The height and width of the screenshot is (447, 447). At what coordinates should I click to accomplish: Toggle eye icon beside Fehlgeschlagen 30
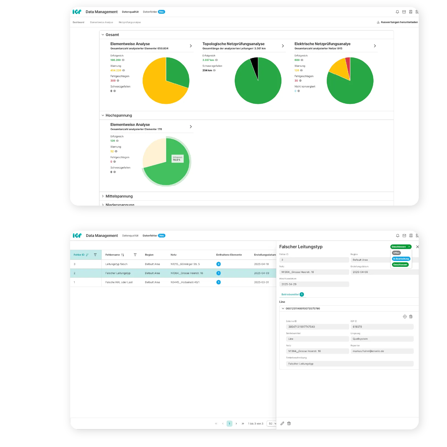300,81
